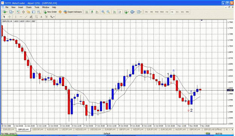Select the Trendline drawing tool
Viewport: 235px width, 136px height.
[x=26, y=17]
